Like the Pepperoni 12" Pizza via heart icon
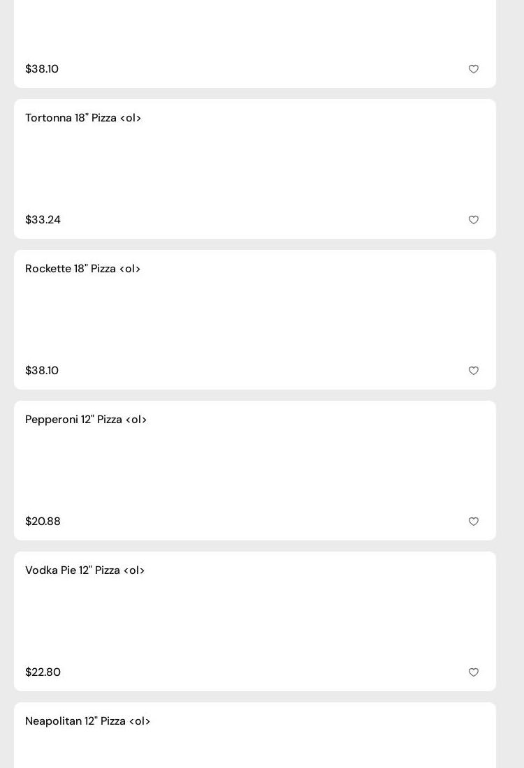Viewport: 524px width, 768px height. pos(474,522)
